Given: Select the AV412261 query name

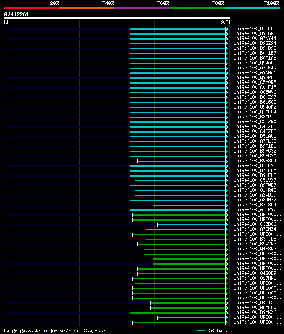Looking at the screenshot, I should [16, 14].
